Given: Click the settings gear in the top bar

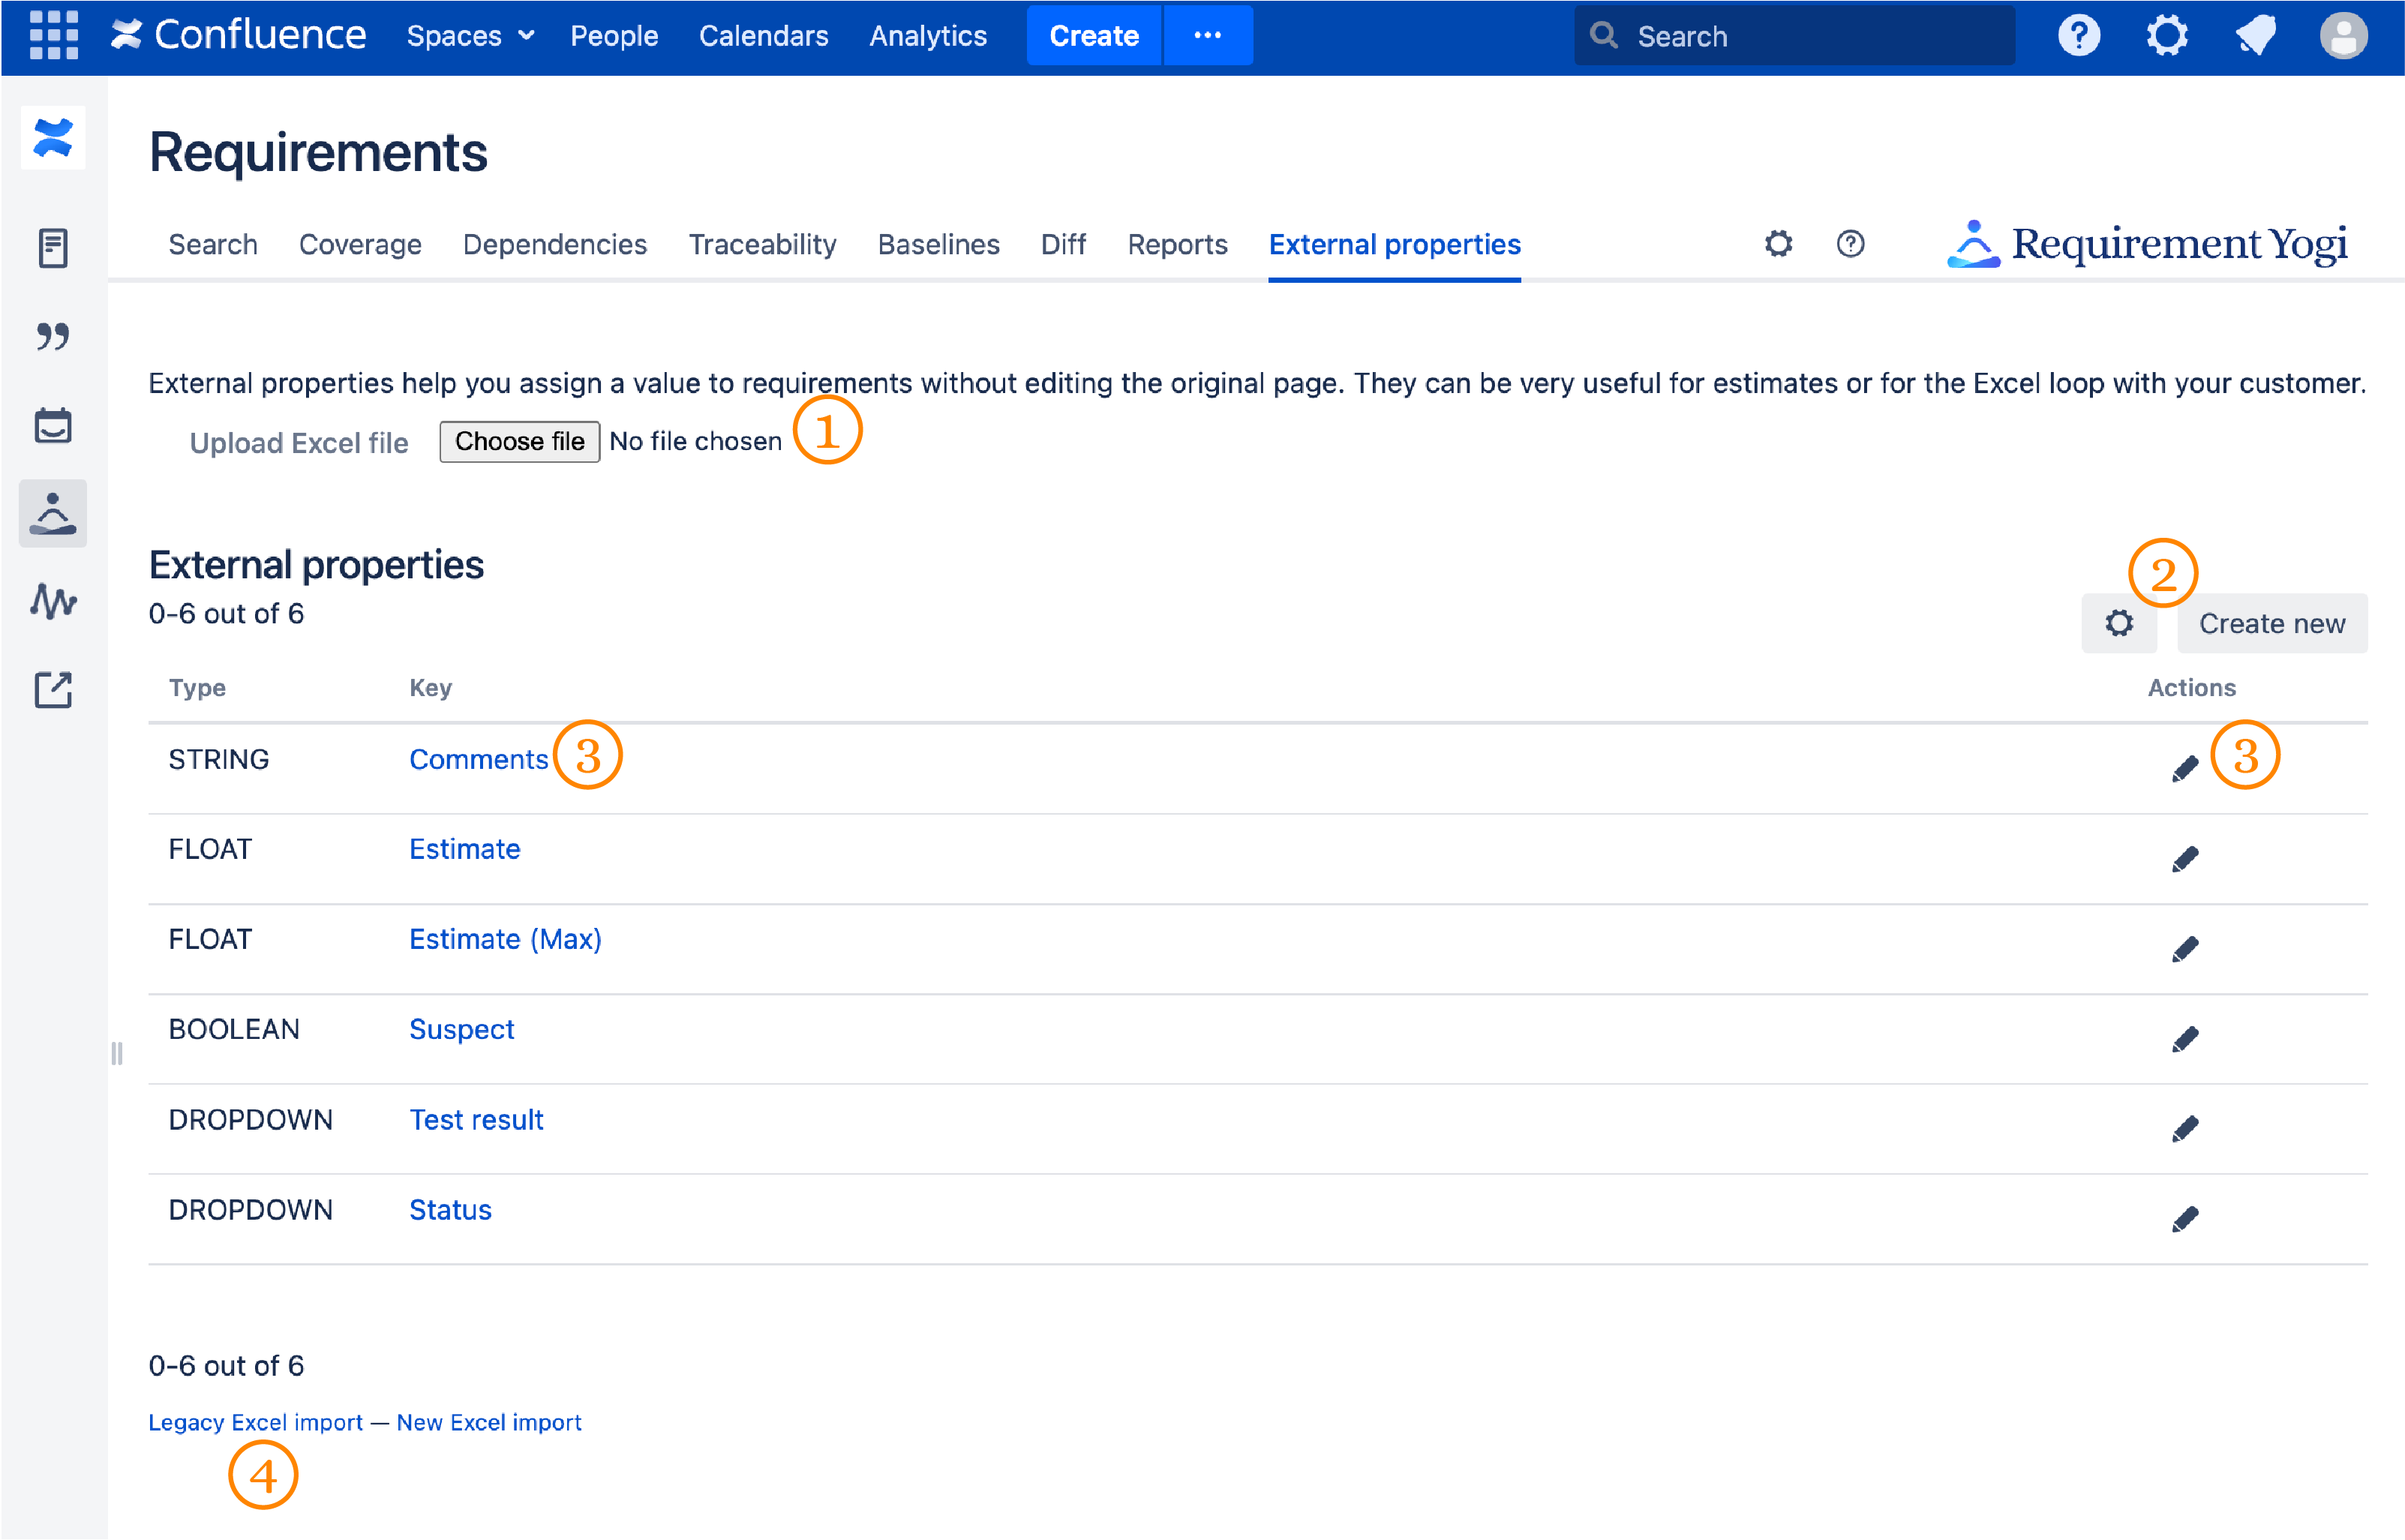Looking at the screenshot, I should coord(2167,36).
